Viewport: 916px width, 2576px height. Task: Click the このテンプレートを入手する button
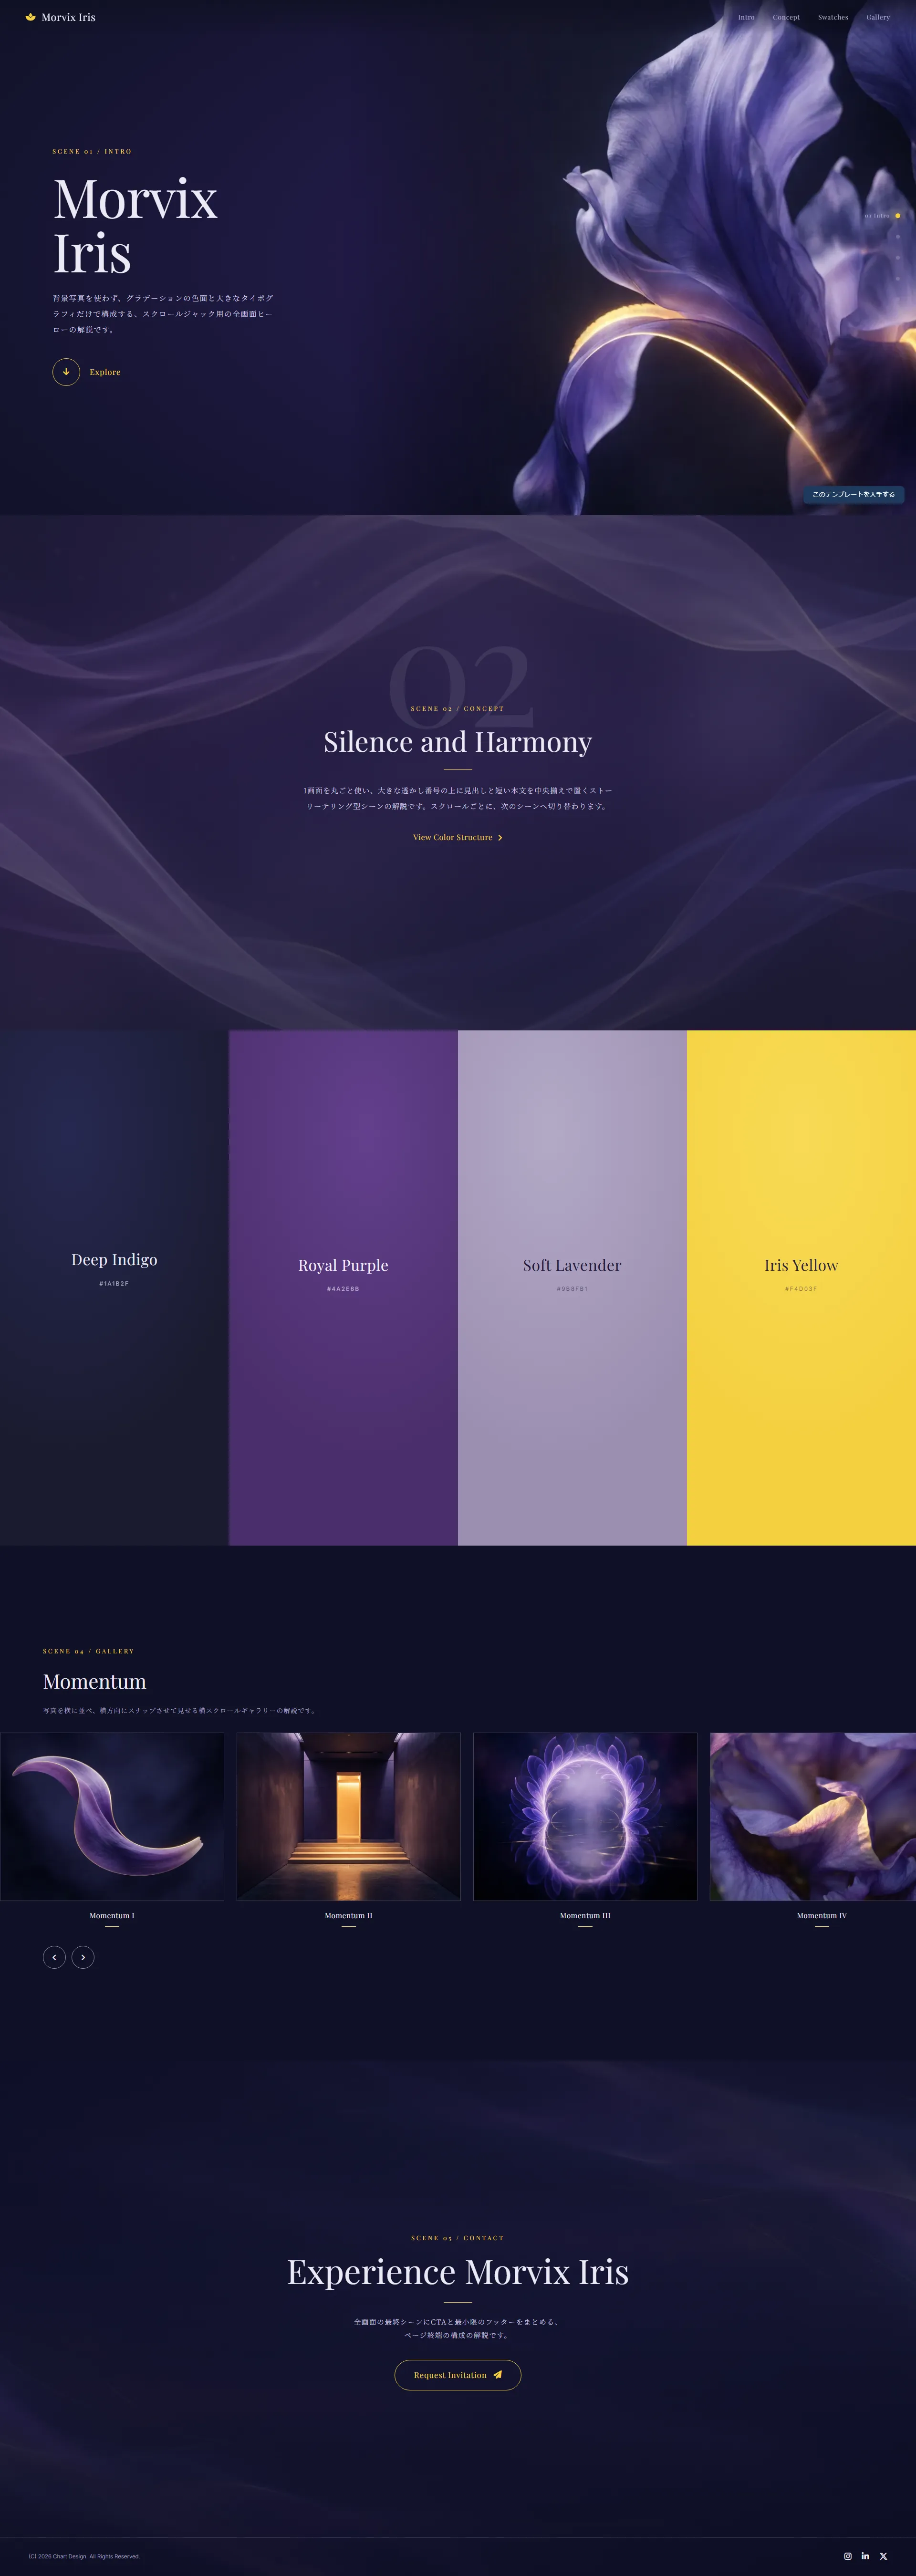pos(854,494)
